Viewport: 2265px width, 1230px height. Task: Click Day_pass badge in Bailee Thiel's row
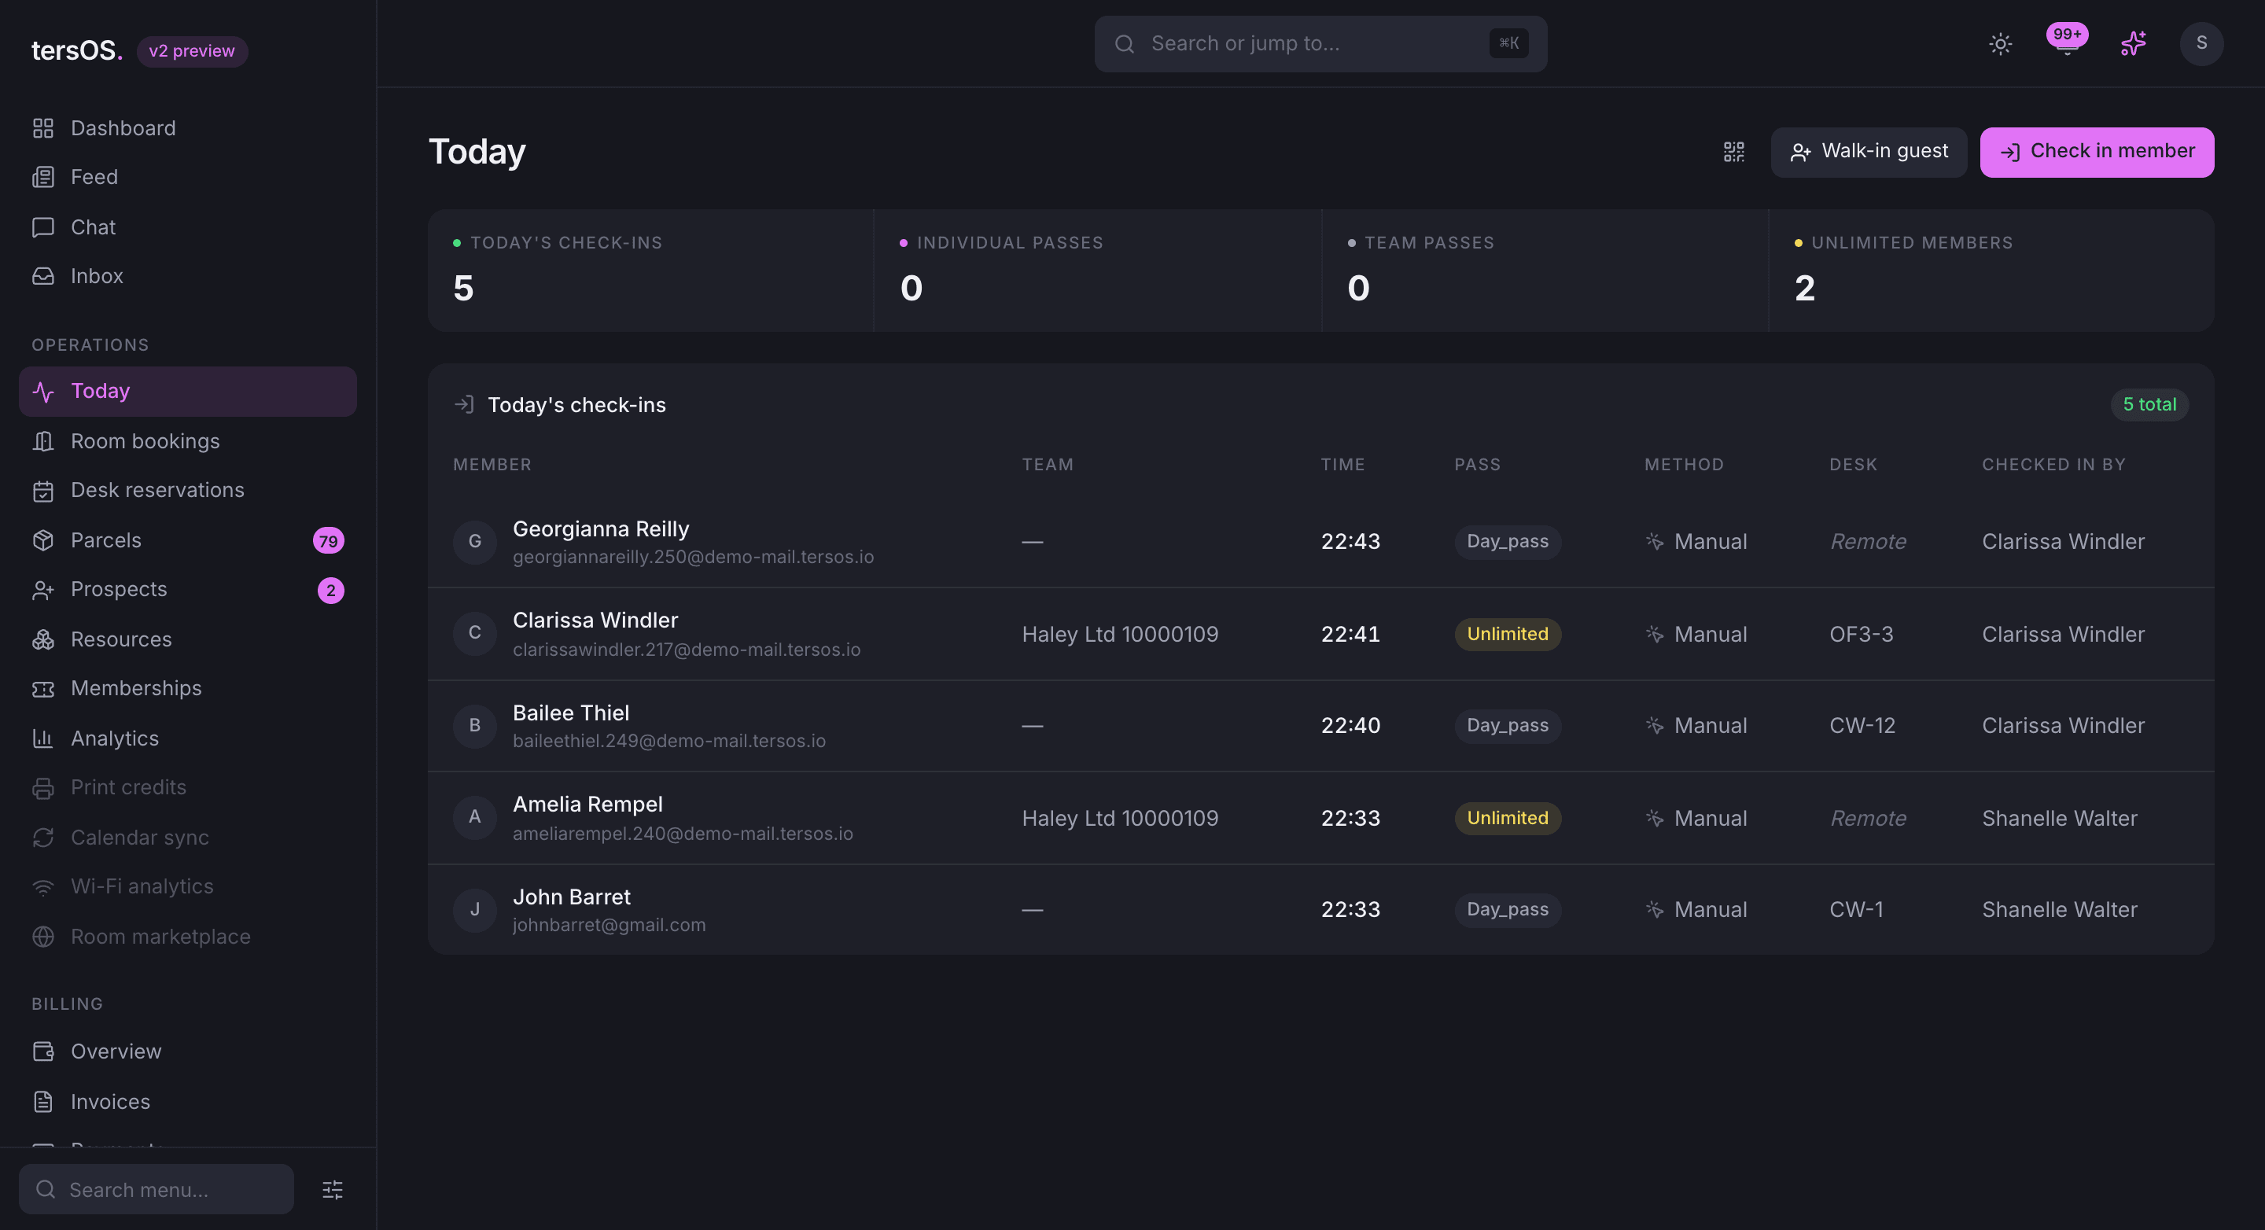[x=1507, y=725]
